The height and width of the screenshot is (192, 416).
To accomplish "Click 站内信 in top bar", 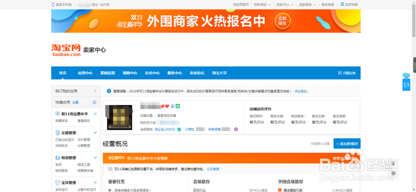I will (105, 5).
